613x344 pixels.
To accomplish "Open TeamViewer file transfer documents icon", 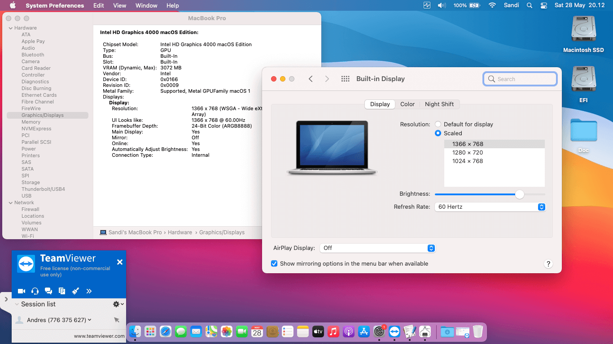I will (62, 291).
